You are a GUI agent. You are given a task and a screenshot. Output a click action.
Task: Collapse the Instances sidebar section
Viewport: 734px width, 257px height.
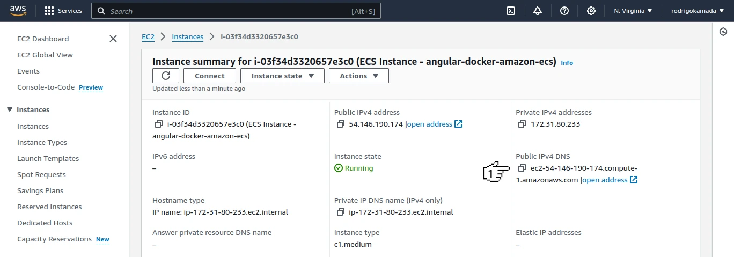tap(9, 110)
